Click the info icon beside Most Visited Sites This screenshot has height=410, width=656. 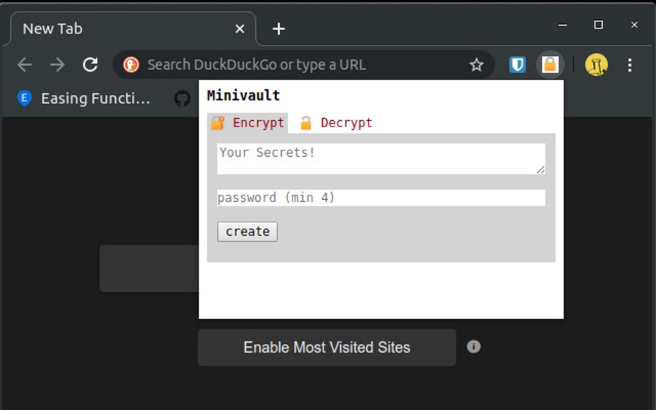(x=473, y=347)
